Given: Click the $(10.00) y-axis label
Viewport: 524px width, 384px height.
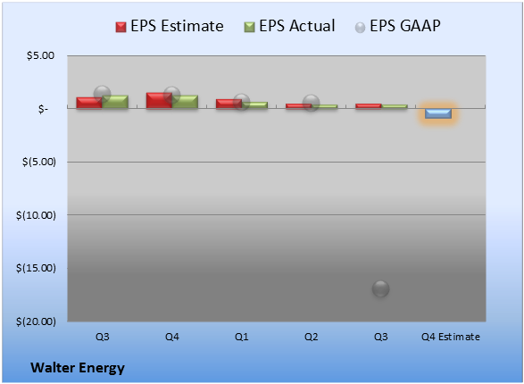Looking at the screenshot, I should coord(36,215).
